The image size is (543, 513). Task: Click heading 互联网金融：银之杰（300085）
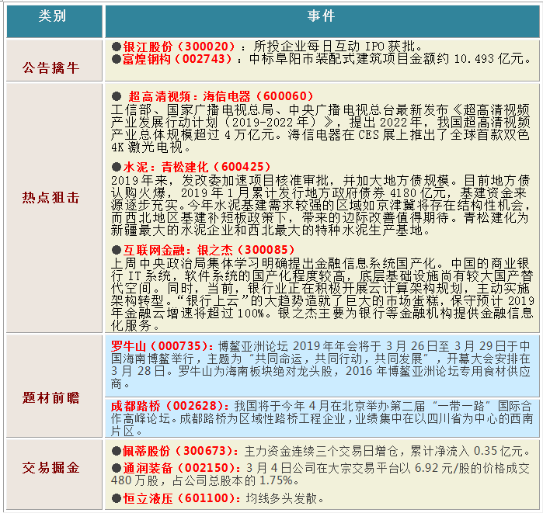pyautogui.click(x=209, y=250)
